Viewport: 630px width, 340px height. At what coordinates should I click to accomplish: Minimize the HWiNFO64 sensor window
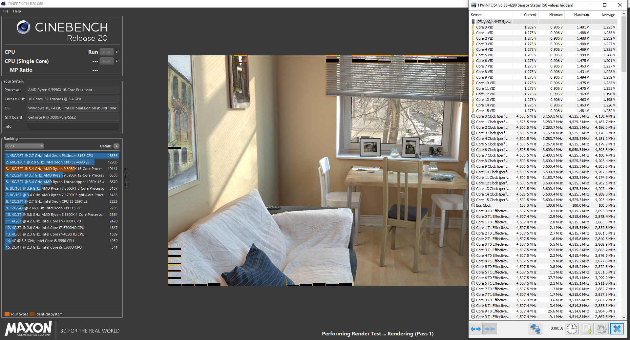click(590, 5)
